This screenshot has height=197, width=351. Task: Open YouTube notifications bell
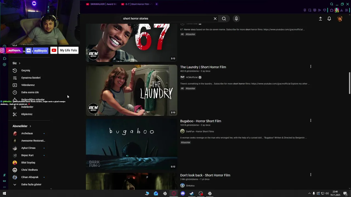click(x=329, y=19)
